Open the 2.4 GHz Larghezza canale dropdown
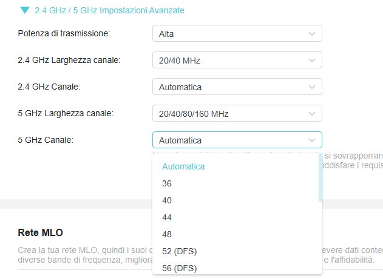Screen dimensions: 383x279 [x=237, y=61]
